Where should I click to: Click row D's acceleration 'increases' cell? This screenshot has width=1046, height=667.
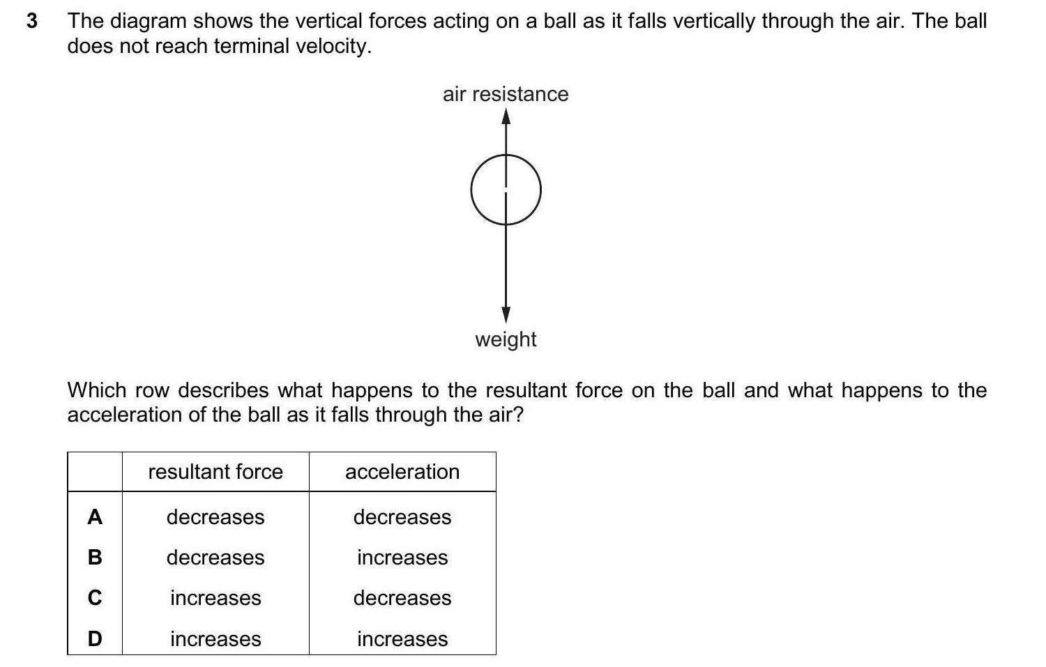402,638
